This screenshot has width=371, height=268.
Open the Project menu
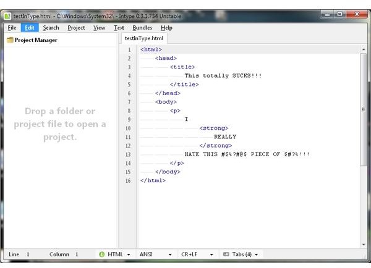point(76,28)
